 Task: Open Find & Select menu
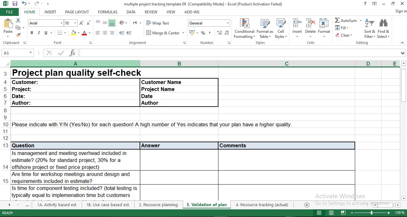[383, 28]
